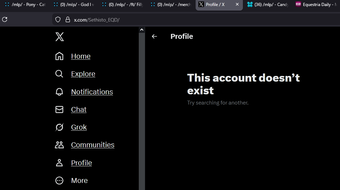Click 'This account doesn't exist' message
The width and height of the screenshot is (340, 190).
(x=243, y=84)
